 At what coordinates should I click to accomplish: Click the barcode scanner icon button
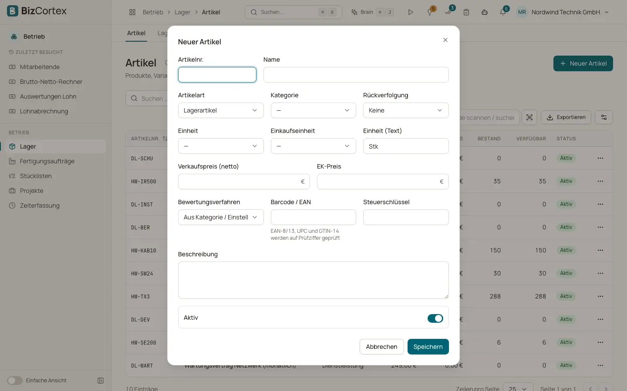click(x=529, y=117)
